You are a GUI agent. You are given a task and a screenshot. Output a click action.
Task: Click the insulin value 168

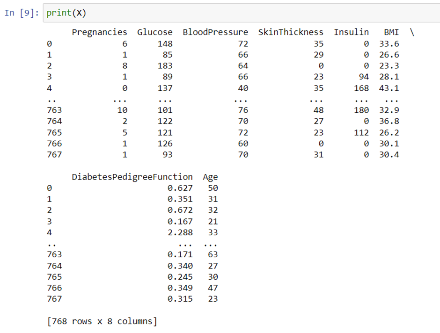[x=361, y=88]
